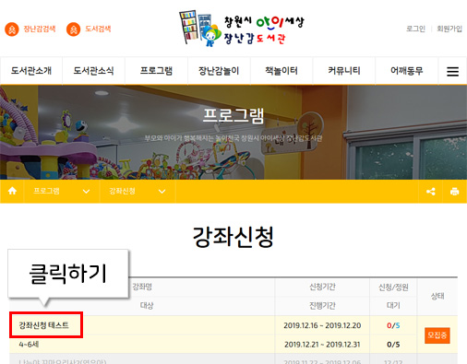Open the 책놀이터 menu
This screenshot has width=467, height=364.
coord(281,71)
